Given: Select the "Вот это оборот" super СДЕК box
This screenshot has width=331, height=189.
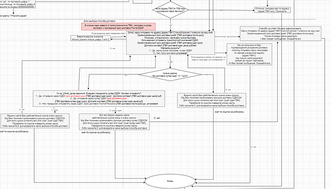Looking at the screenshot, I should pyautogui.click(x=114, y=122).
